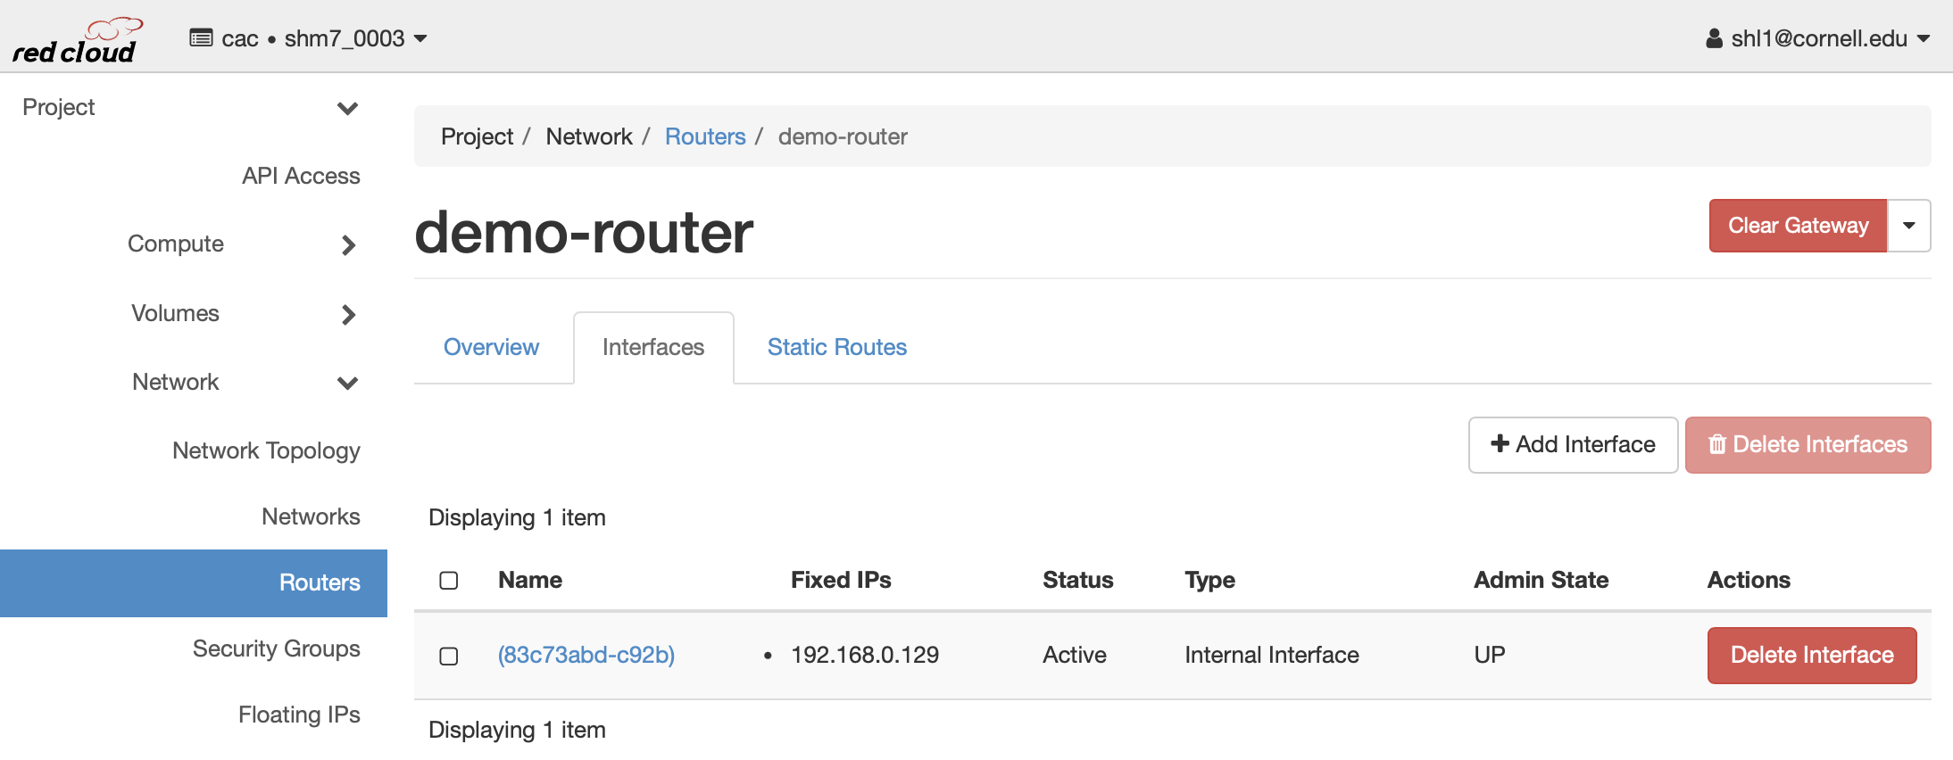This screenshot has height=760, width=1953.
Task: Click the user profile icon
Action: coord(1714,38)
